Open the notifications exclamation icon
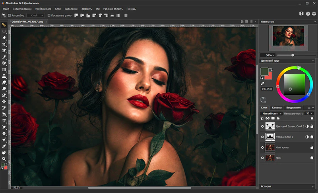Screen dimensions: 318x193 [x=301, y=13]
